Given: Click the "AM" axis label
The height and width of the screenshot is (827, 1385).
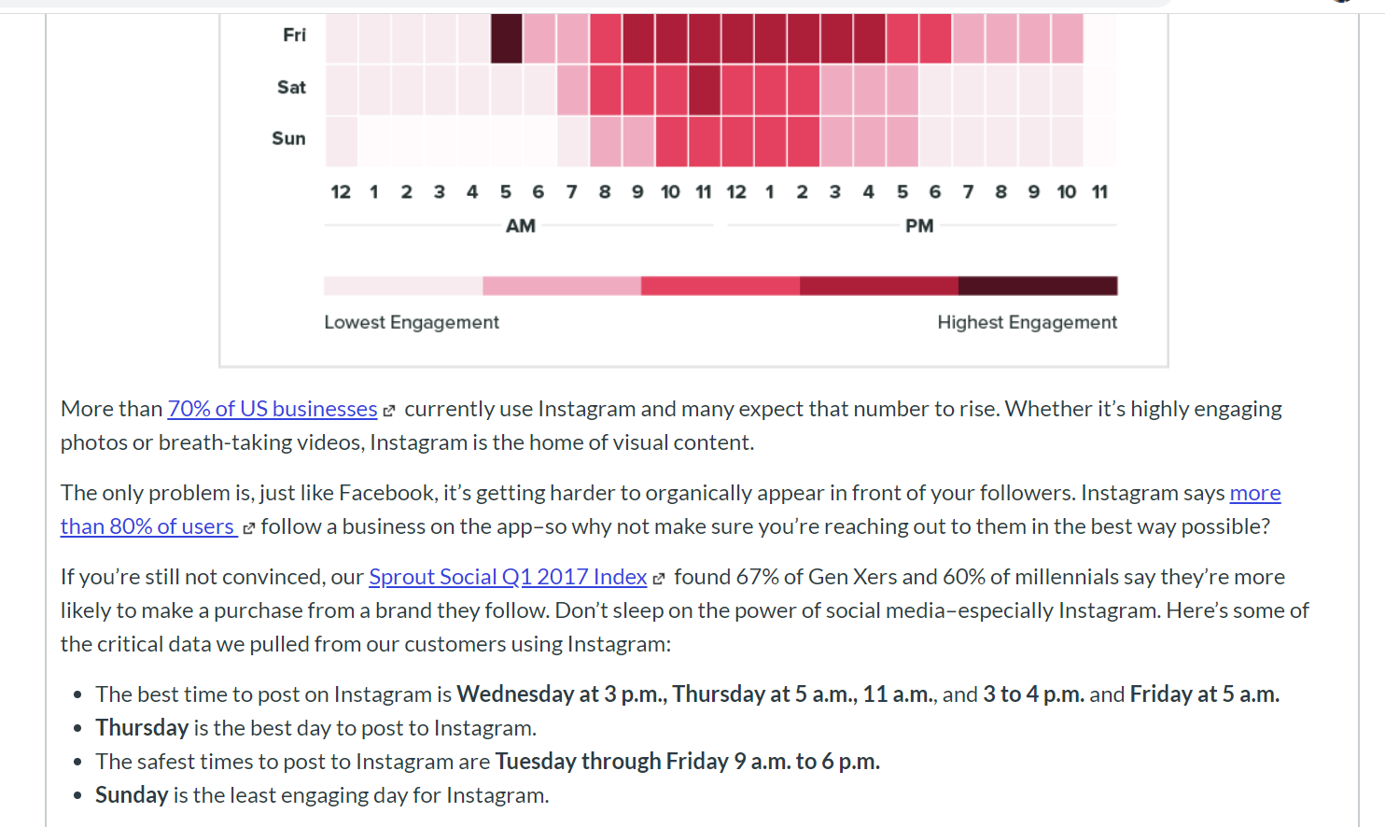Looking at the screenshot, I should 521,226.
